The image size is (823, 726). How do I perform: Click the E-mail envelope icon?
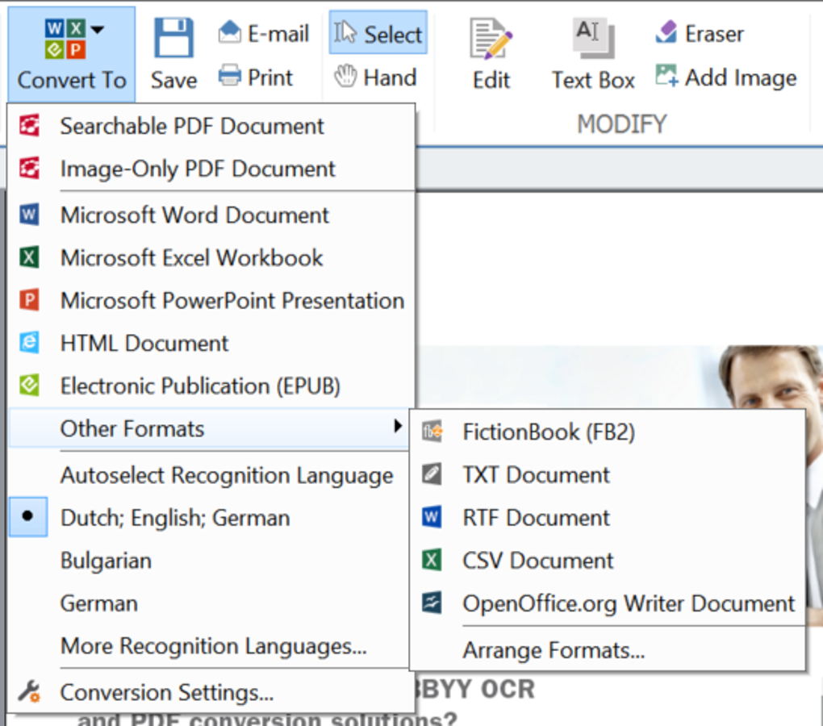tap(230, 33)
